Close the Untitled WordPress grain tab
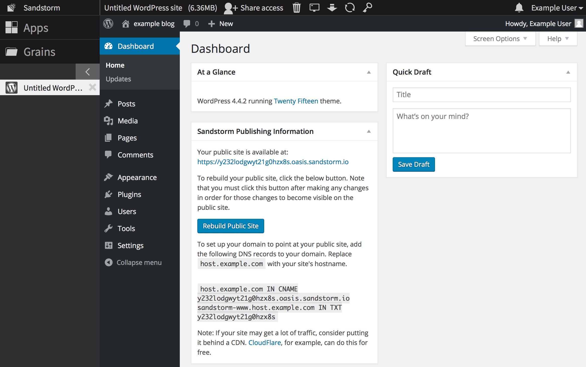The height and width of the screenshot is (367, 586). pyautogui.click(x=92, y=87)
